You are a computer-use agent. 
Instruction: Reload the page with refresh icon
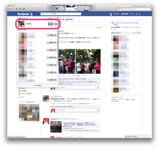pyautogui.click(x=17, y=9)
